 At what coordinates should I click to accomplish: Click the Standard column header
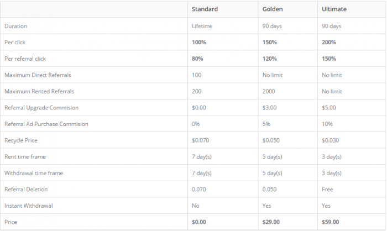[x=205, y=9]
